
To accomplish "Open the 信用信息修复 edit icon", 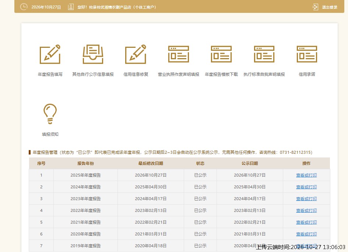I will (x=136, y=54).
